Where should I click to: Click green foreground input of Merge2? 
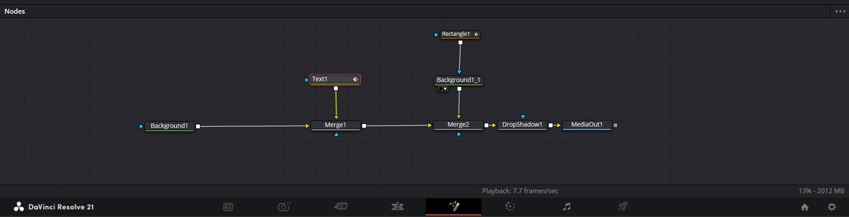(x=458, y=117)
